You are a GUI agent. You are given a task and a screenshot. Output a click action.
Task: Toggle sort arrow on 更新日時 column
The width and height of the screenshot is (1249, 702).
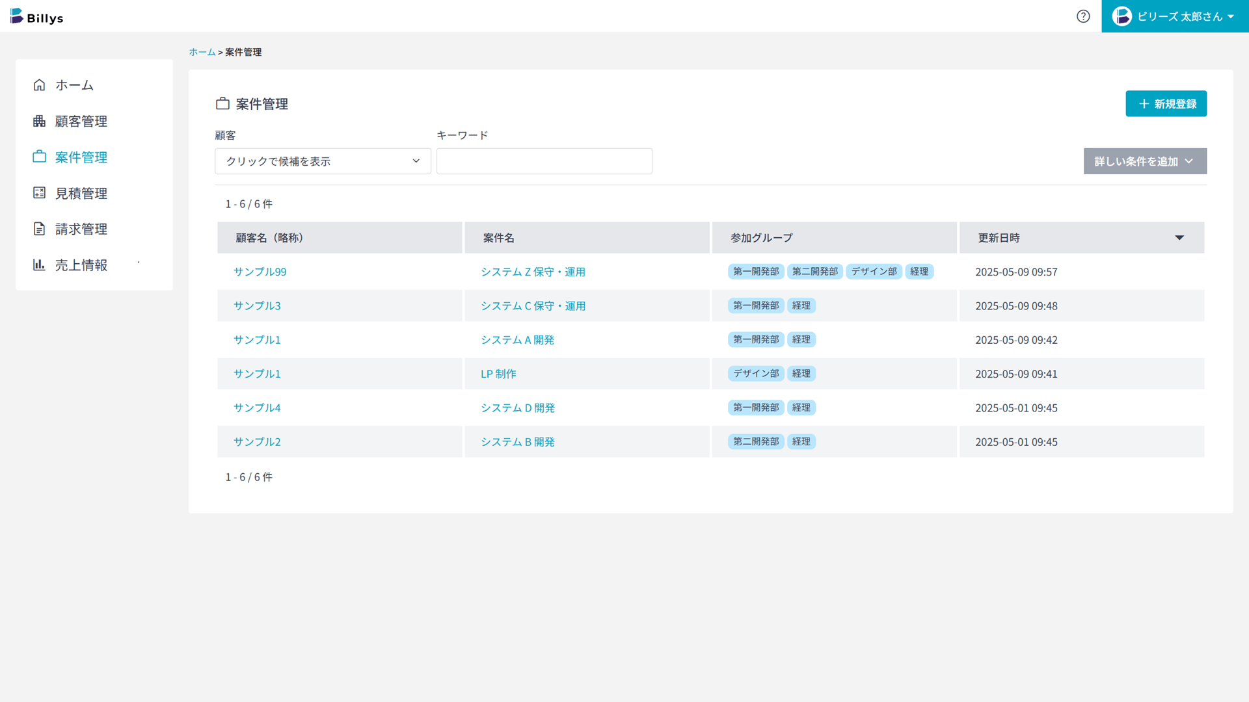coord(1179,238)
